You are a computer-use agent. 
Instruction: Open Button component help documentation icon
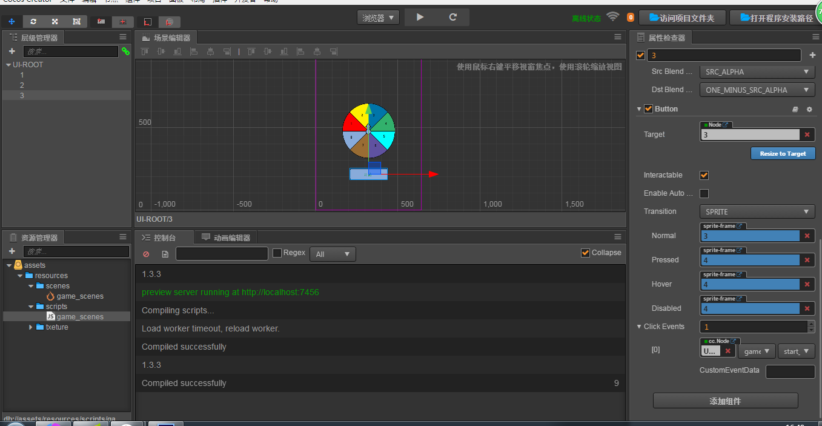(795, 109)
